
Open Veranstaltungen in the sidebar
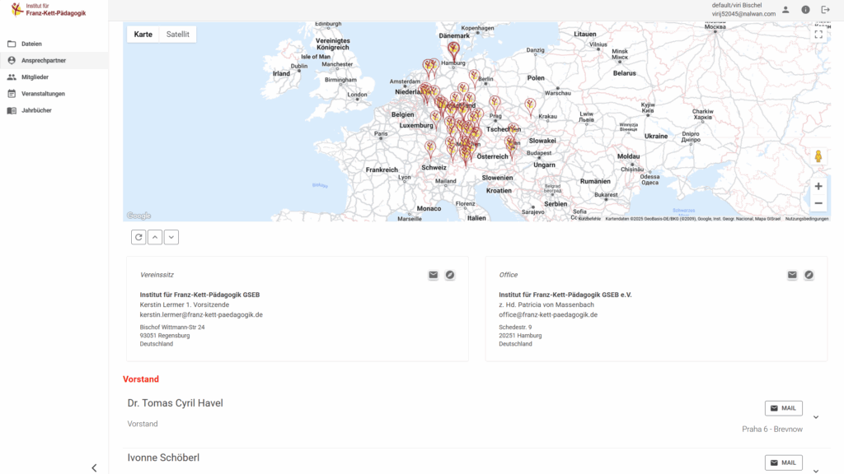[x=54, y=94]
